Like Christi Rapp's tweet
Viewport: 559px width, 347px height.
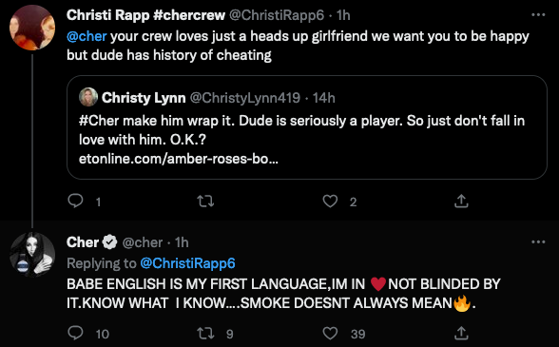(330, 202)
